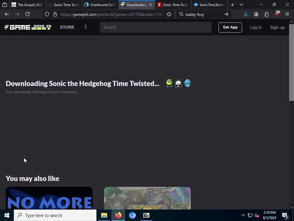294x221 pixels.
Task: Open File Explorer from taskbar
Action: point(104,215)
